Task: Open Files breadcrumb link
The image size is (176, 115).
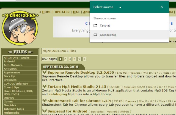Action: [x=73, y=51]
